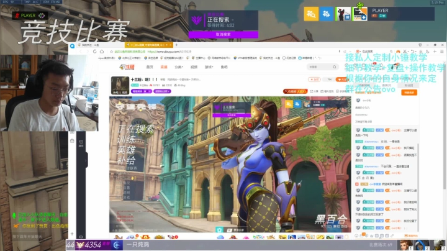This screenshot has width=447, height=251.
Task: Expand the 游戏 dropdown menu
Action: (209, 67)
